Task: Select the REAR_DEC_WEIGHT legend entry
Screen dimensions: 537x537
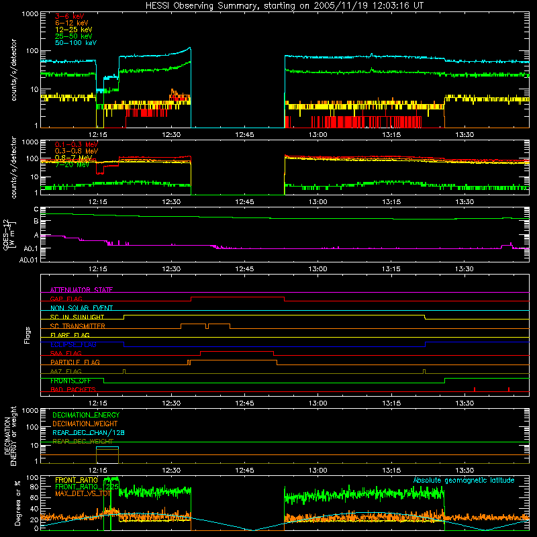Action: click(x=83, y=442)
